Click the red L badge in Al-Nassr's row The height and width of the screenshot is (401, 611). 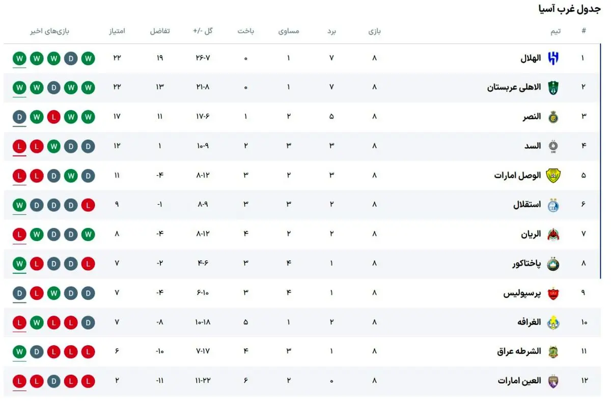point(53,117)
